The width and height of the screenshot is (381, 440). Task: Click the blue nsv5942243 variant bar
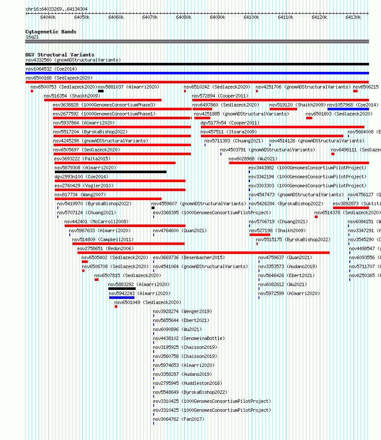click(x=122, y=298)
